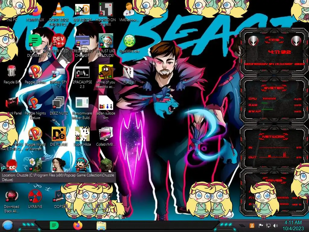Click the NETWORK gadget header
Screen dimensions: 309x232
click(x=274, y=136)
